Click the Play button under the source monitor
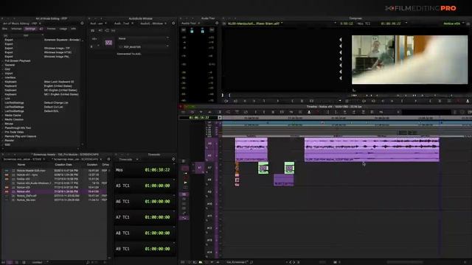 click(277, 102)
